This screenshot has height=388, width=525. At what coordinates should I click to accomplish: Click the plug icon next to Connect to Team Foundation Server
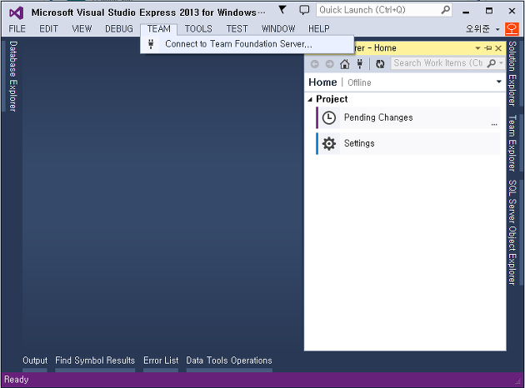(x=151, y=44)
